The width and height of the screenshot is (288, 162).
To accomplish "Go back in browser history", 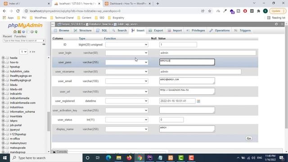I will [4, 11].
